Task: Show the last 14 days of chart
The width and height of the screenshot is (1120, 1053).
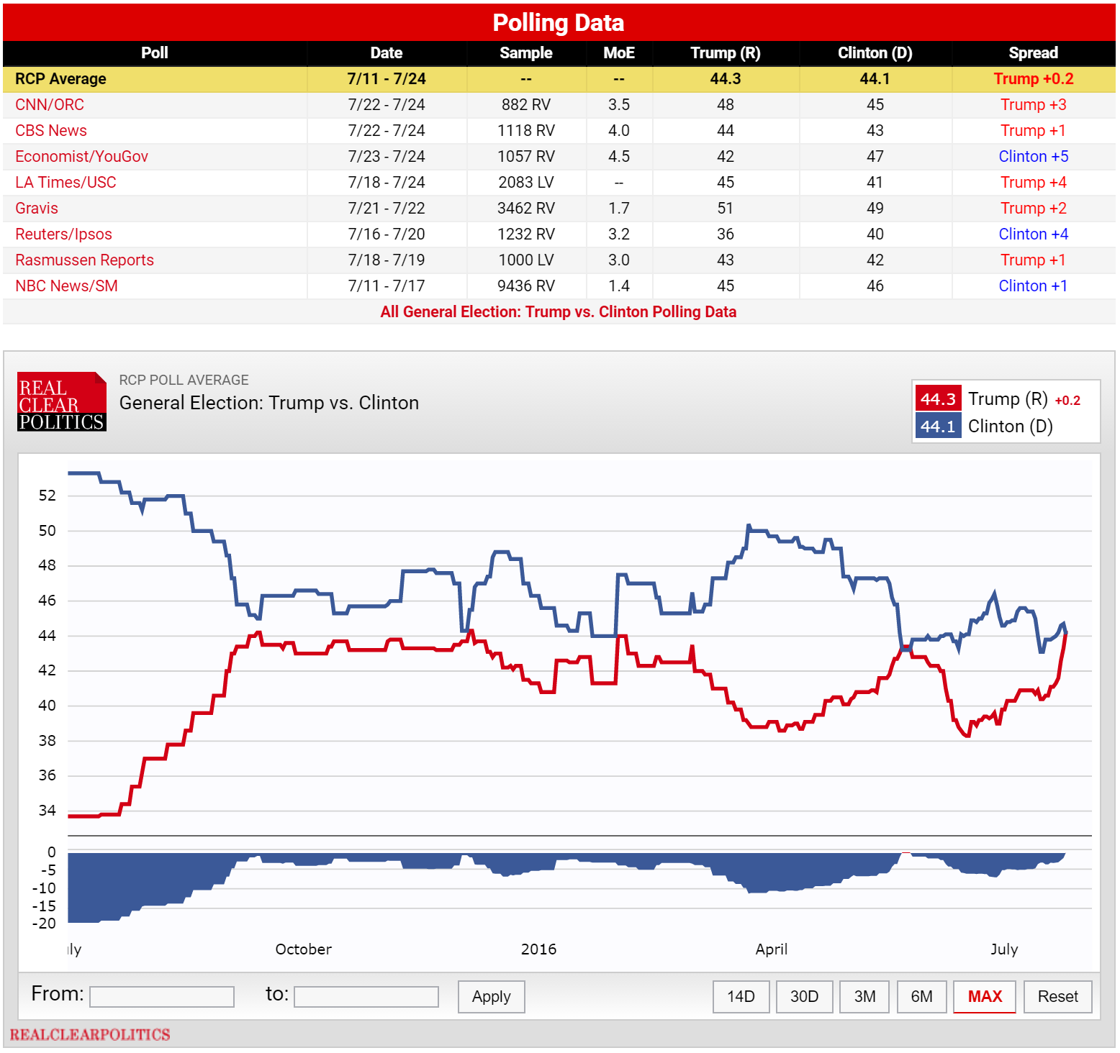Action: [741, 997]
